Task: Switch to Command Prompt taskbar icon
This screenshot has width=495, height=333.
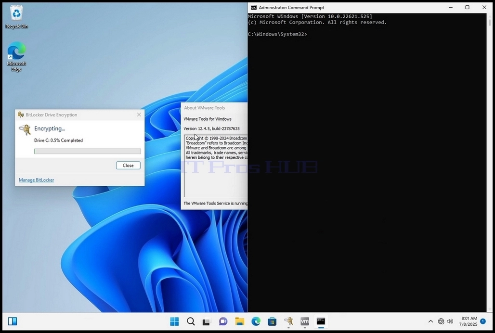Action: tap(321, 321)
